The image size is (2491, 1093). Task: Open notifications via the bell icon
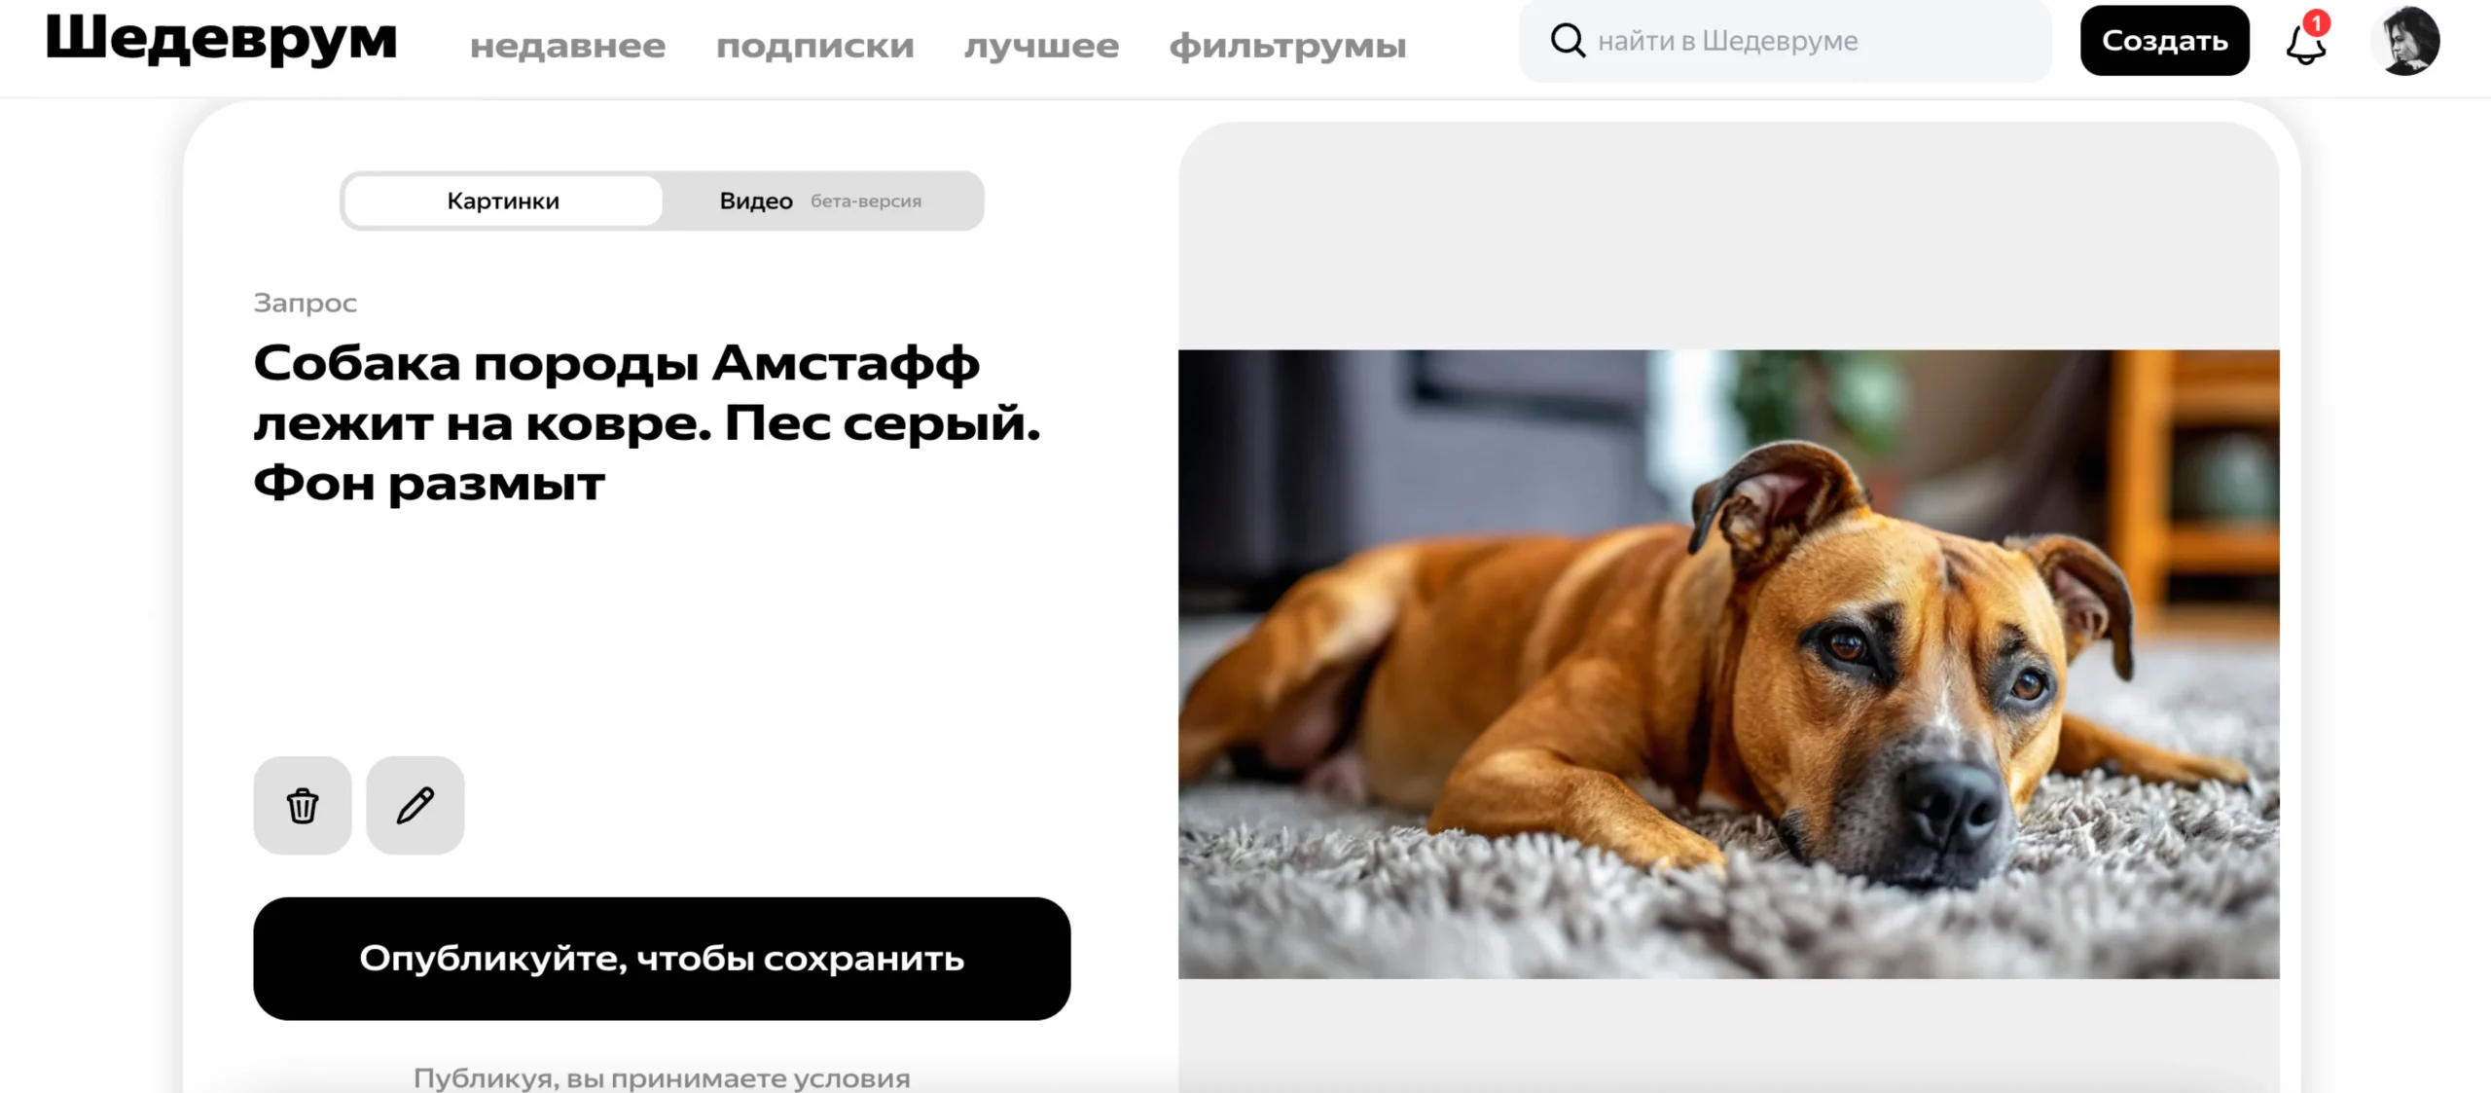tap(2305, 44)
